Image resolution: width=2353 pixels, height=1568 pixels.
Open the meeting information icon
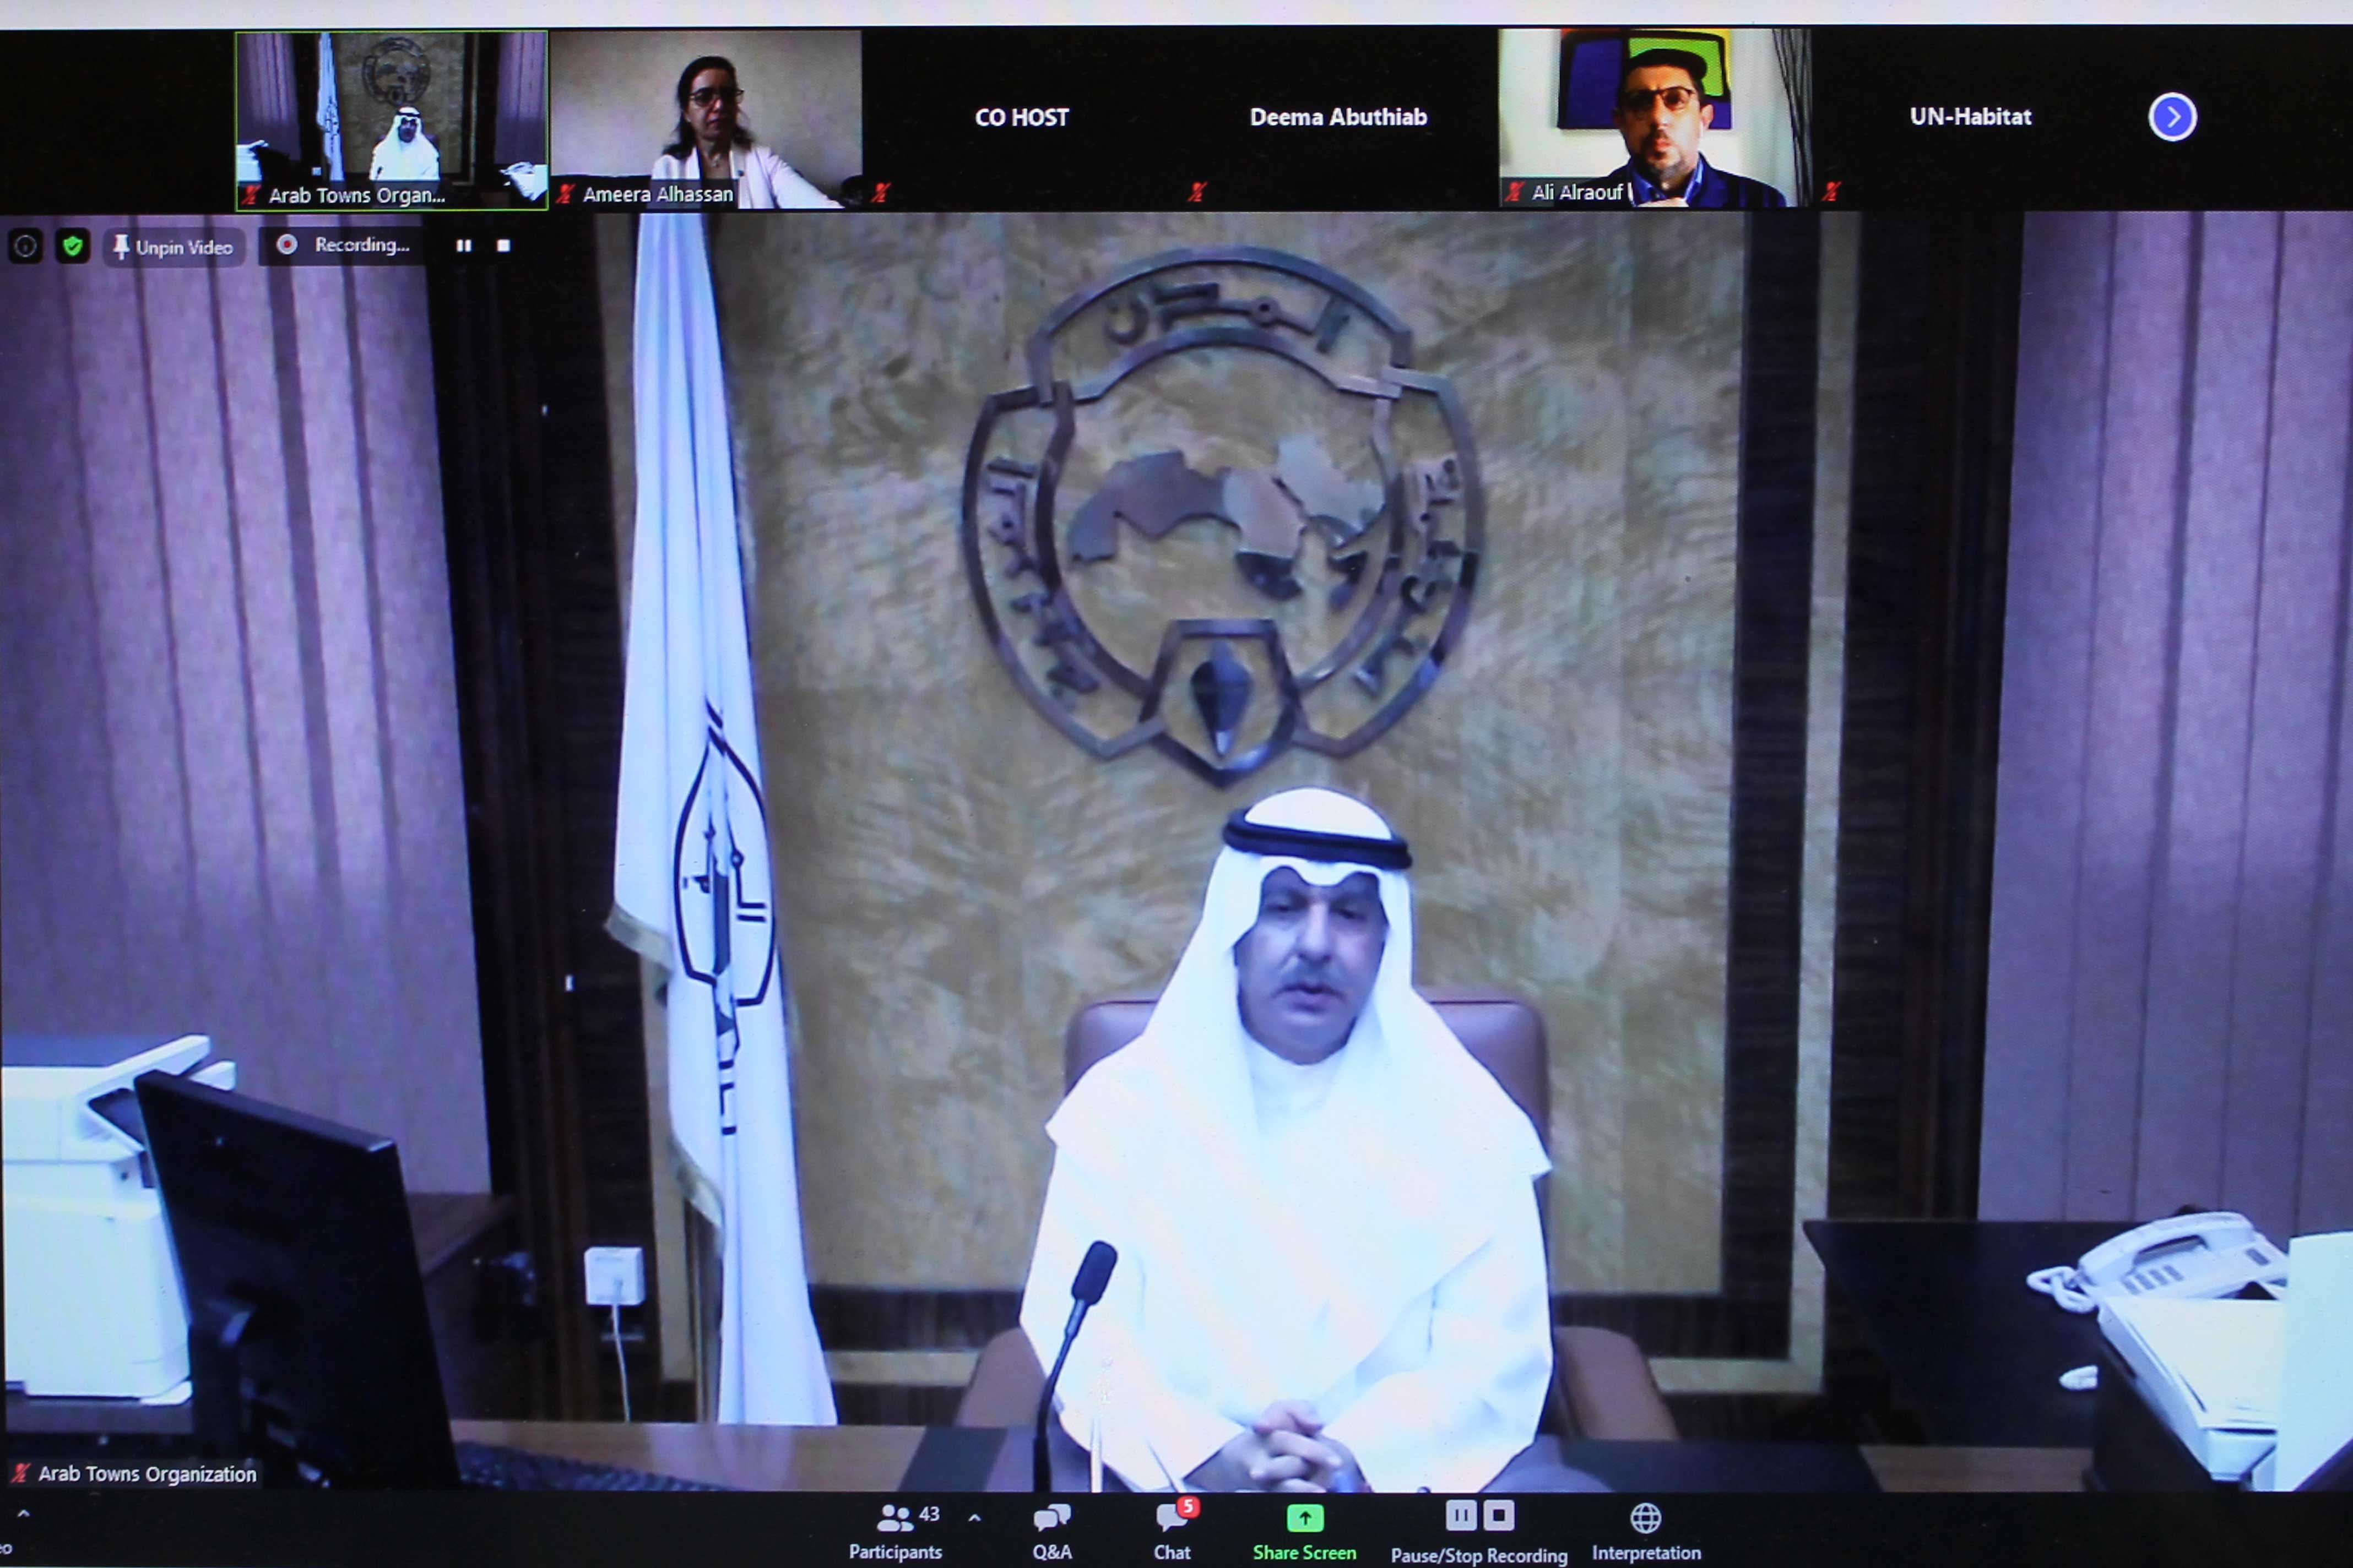[26, 246]
